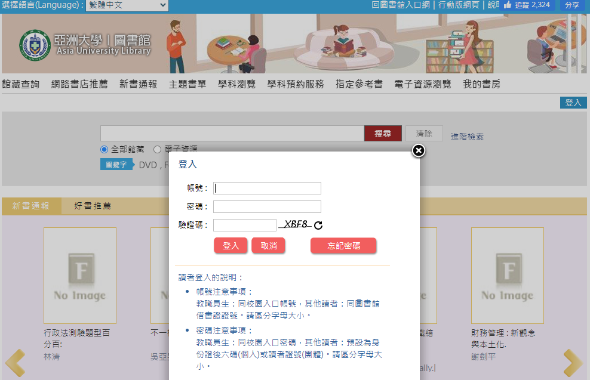Close the 登入 dialog with the X

[418, 151]
